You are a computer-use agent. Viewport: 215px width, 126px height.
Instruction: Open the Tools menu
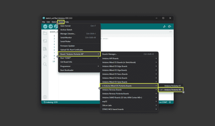point(61,22)
